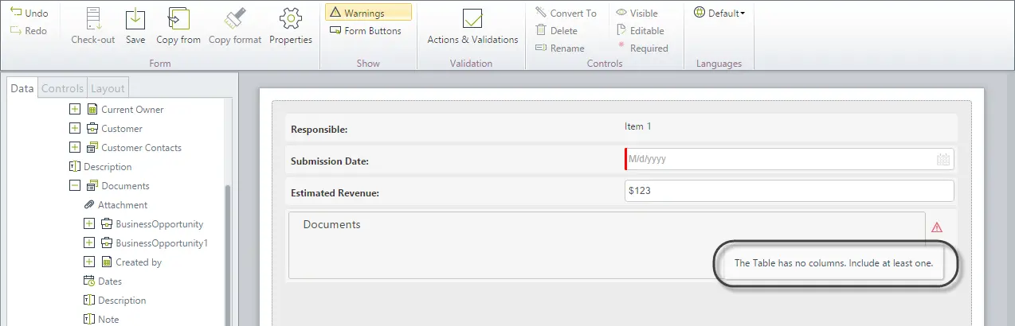Click the Redo button
This screenshot has height=326, width=1015.
29,31
